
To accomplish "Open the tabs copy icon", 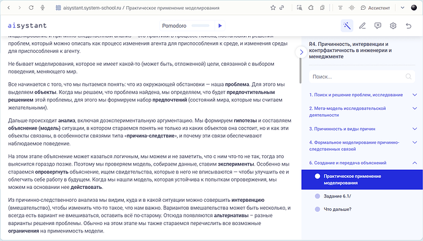I will (322, 8).
